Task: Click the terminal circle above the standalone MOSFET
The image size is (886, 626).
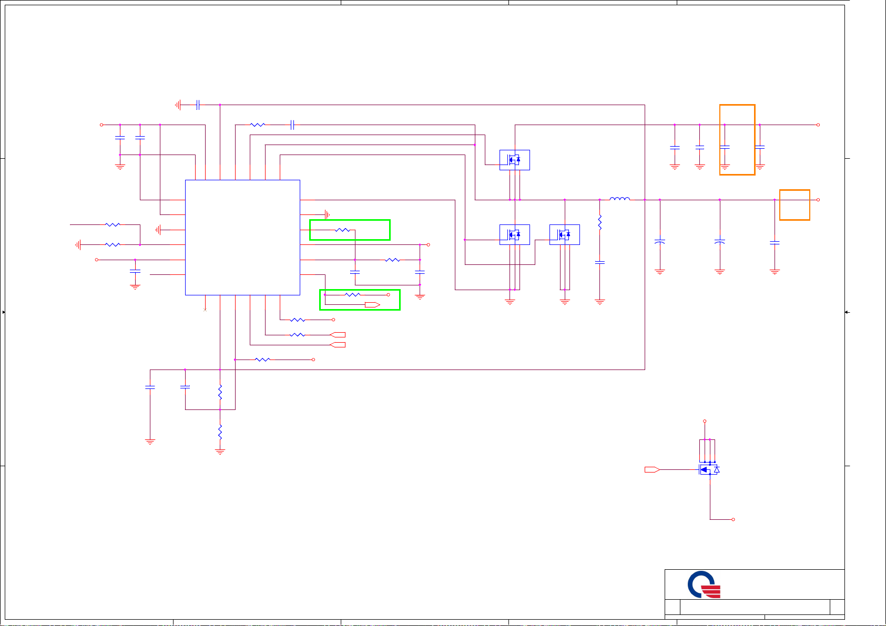Action: pos(705,421)
